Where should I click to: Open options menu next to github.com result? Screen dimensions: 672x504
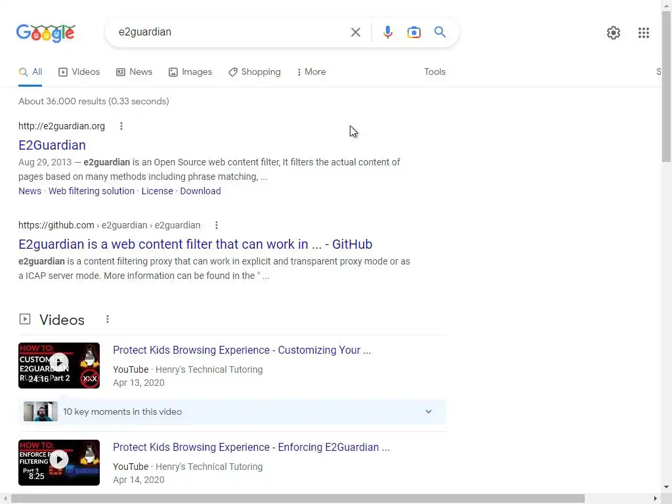pyautogui.click(x=217, y=225)
